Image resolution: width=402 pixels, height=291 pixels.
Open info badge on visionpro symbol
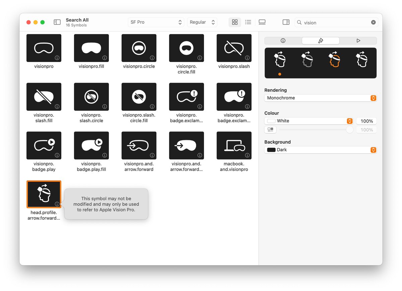pyautogui.click(x=57, y=58)
